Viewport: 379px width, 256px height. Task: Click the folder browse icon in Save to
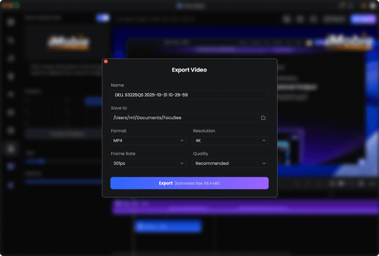pyautogui.click(x=263, y=118)
